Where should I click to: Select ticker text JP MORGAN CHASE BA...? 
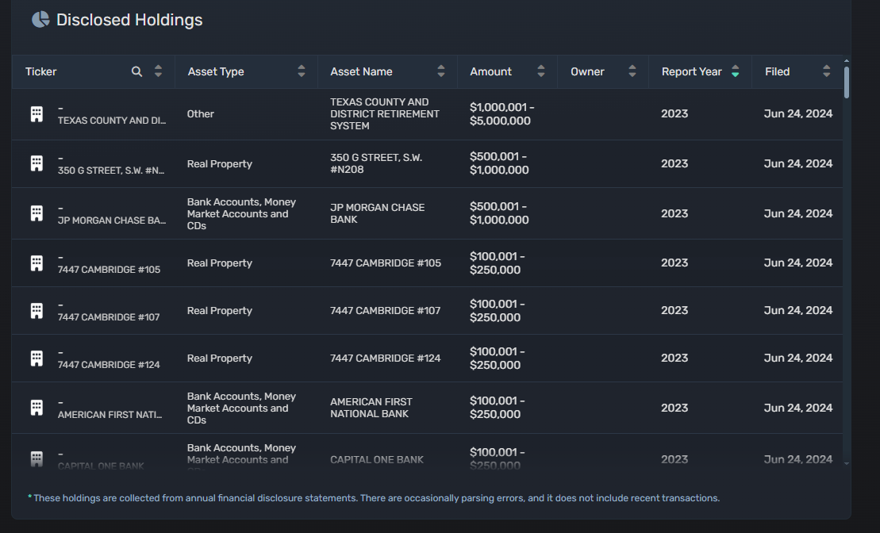(112, 220)
